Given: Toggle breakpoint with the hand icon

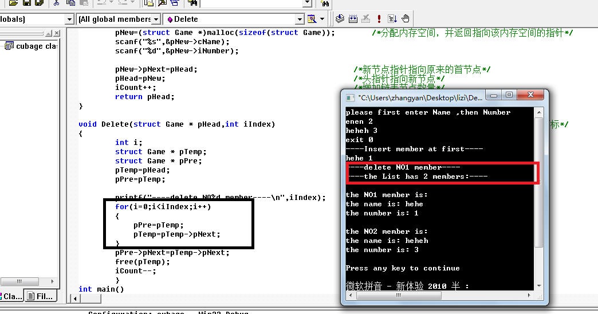Looking at the screenshot, I should (406, 19).
